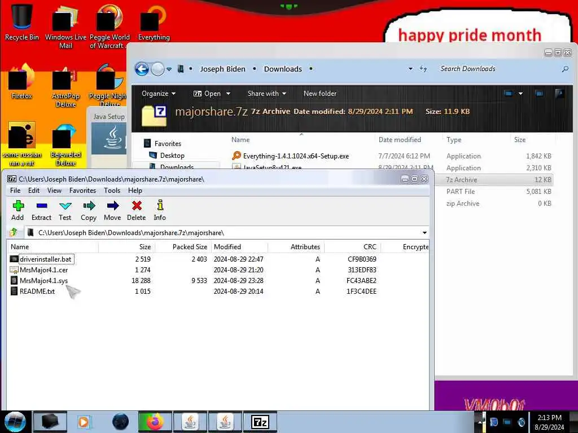578x433 pixels.
Task: Click the Add button in 7-Zip toolbar
Action: pyautogui.click(x=17, y=210)
